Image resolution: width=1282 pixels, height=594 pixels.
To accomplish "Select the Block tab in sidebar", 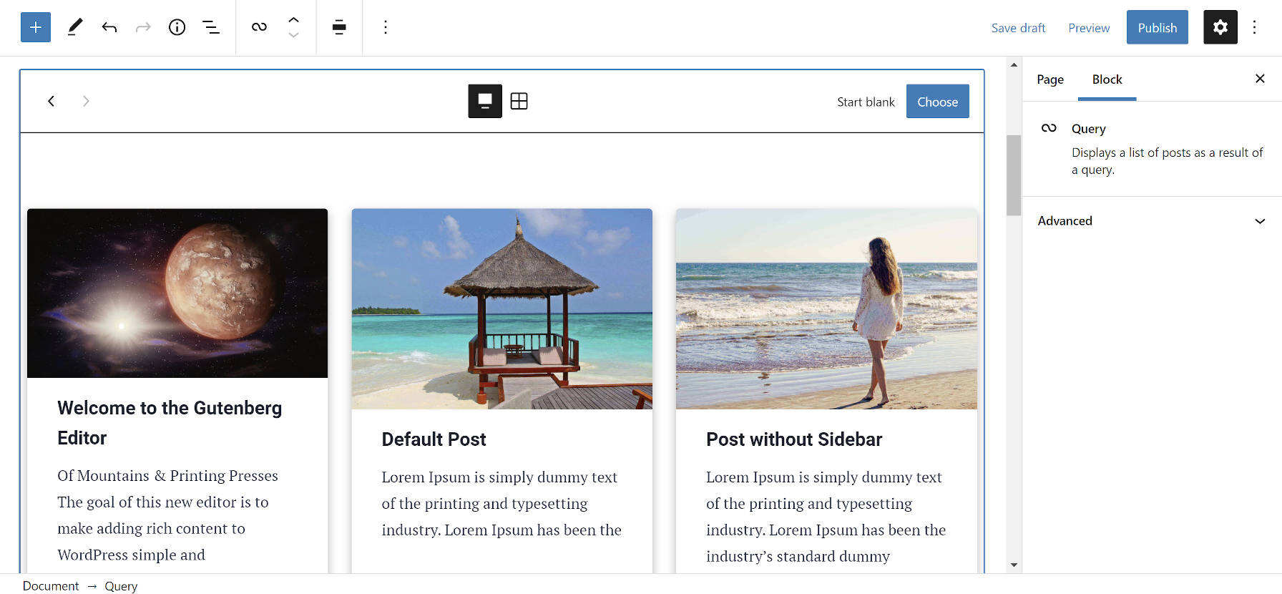I will [x=1107, y=79].
